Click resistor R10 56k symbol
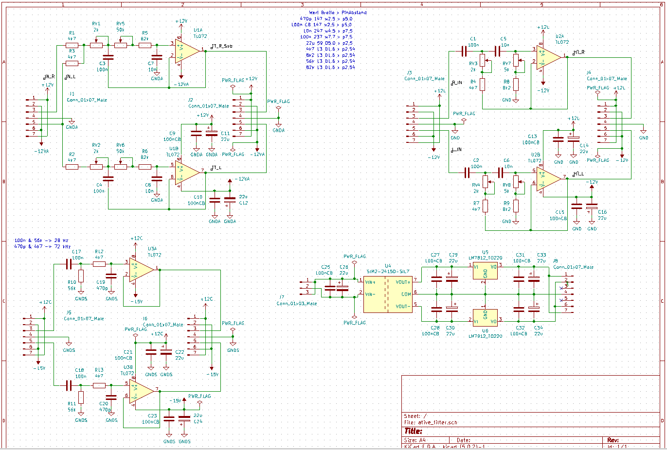 (81, 276)
